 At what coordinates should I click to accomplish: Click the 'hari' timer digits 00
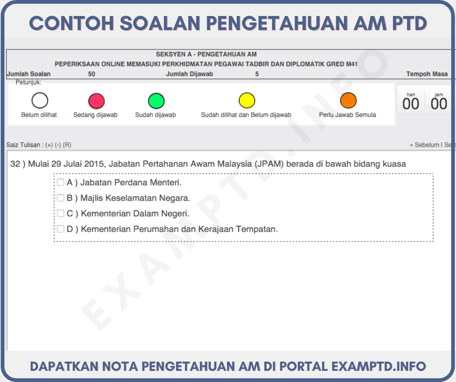[x=410, y=104]
